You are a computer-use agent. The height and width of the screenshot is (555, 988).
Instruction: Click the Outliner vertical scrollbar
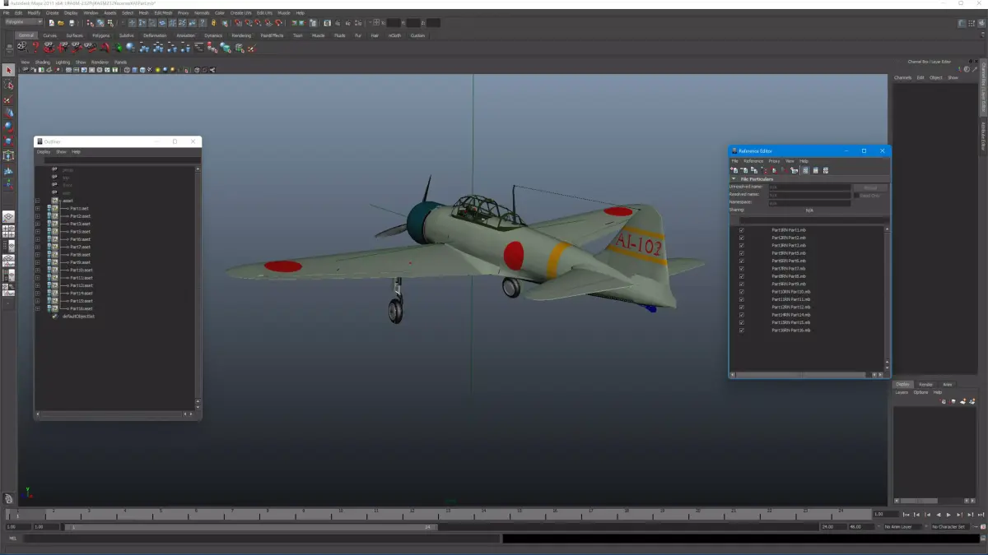[x=198, y=285]
